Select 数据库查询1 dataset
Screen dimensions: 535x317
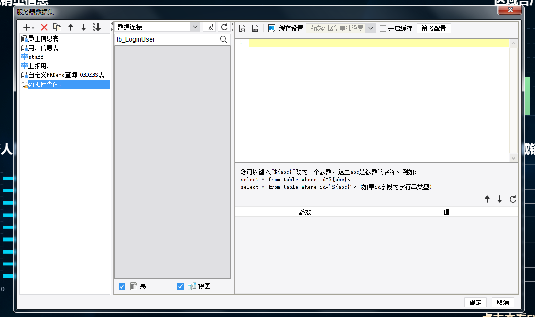(65, 84)
